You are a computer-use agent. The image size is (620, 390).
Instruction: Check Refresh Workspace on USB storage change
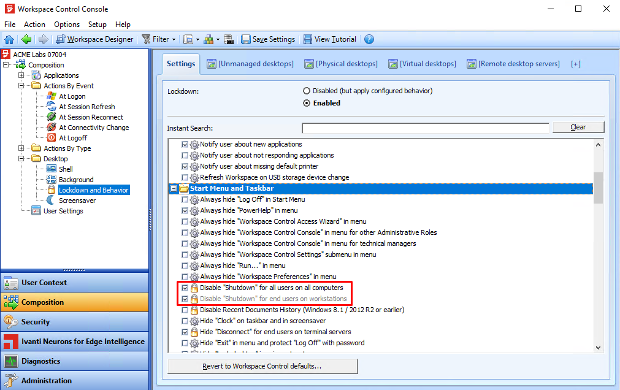[x=185, y=178]
